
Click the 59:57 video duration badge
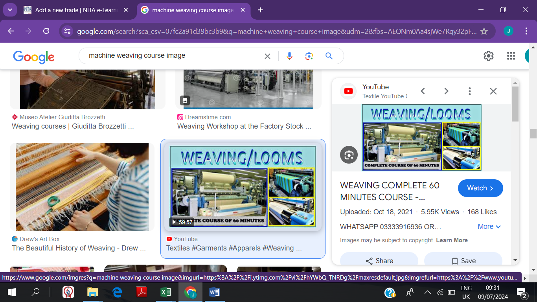point(181,222)
